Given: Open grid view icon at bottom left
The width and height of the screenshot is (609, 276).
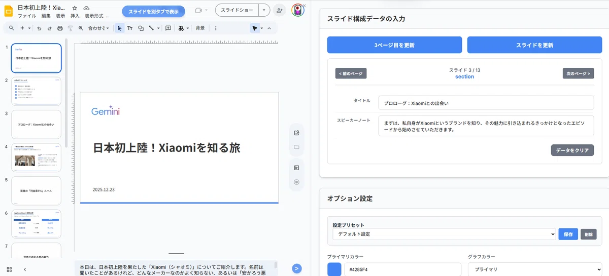Looking at the screenshot, I should tap(9, 269).
